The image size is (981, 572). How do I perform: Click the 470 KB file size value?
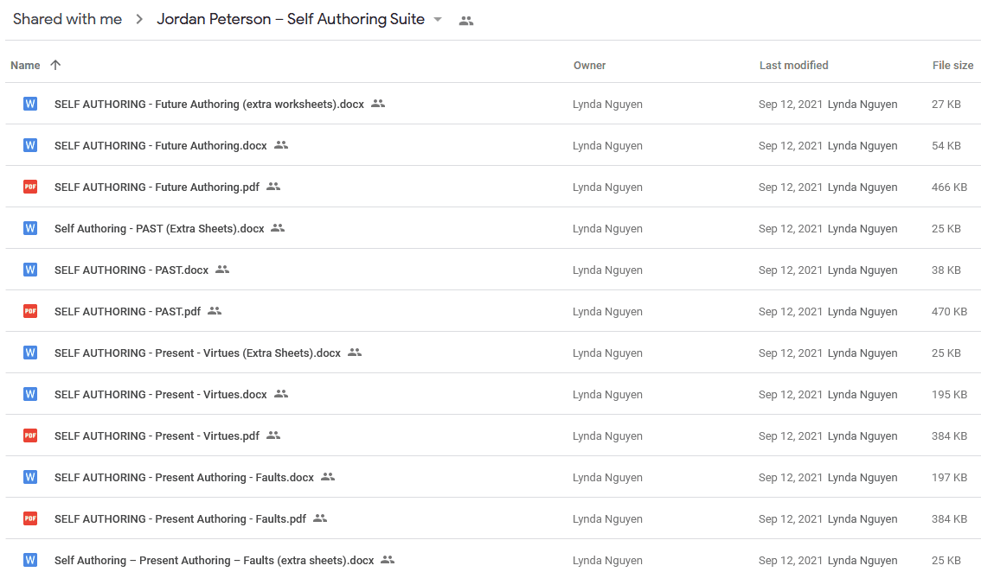(x=949, y=311)
